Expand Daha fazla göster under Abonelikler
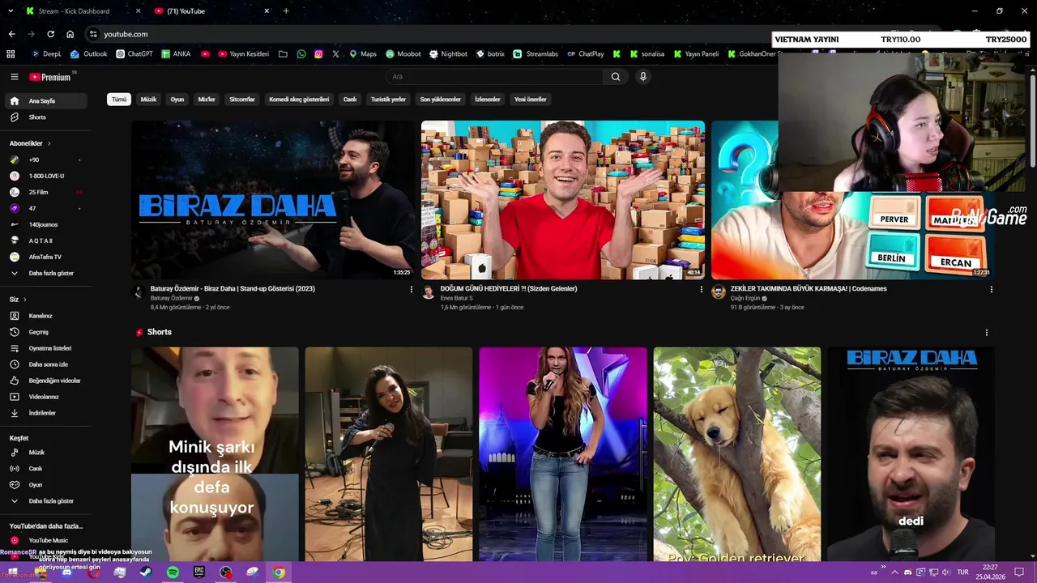This screenshot has width=1037, height=583. 45,273
